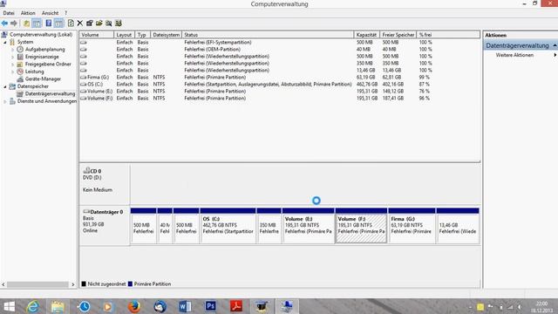Screen dimensions: 558x314
Task: Expand the Aufgabenplanung node
Action: [12, 50]
